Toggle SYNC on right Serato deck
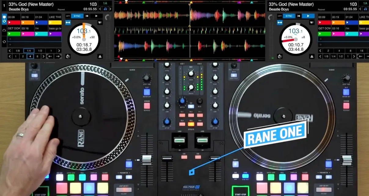369x196 pixels. tap(289, 16)
